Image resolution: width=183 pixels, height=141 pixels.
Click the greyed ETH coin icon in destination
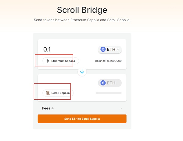click(x=103, y=83)
